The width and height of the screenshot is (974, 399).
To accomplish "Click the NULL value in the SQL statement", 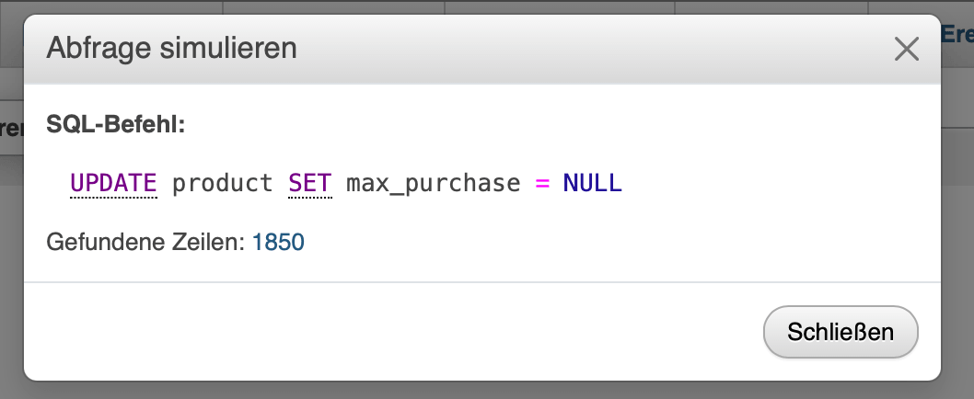I will coord(592,183).
